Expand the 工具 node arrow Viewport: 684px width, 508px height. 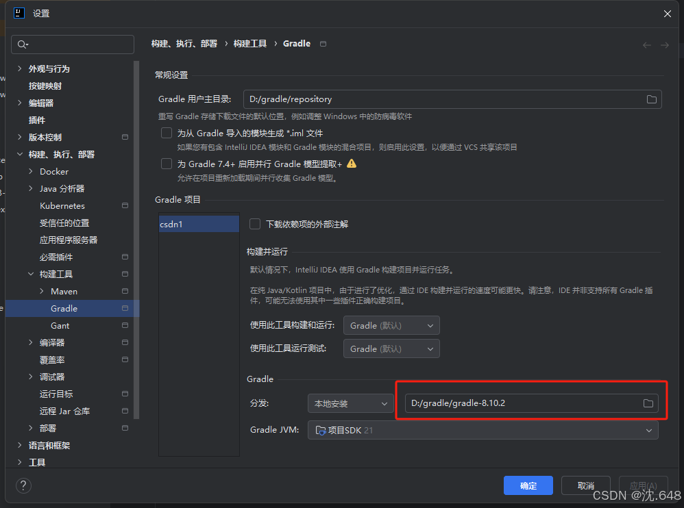[20, 462]
